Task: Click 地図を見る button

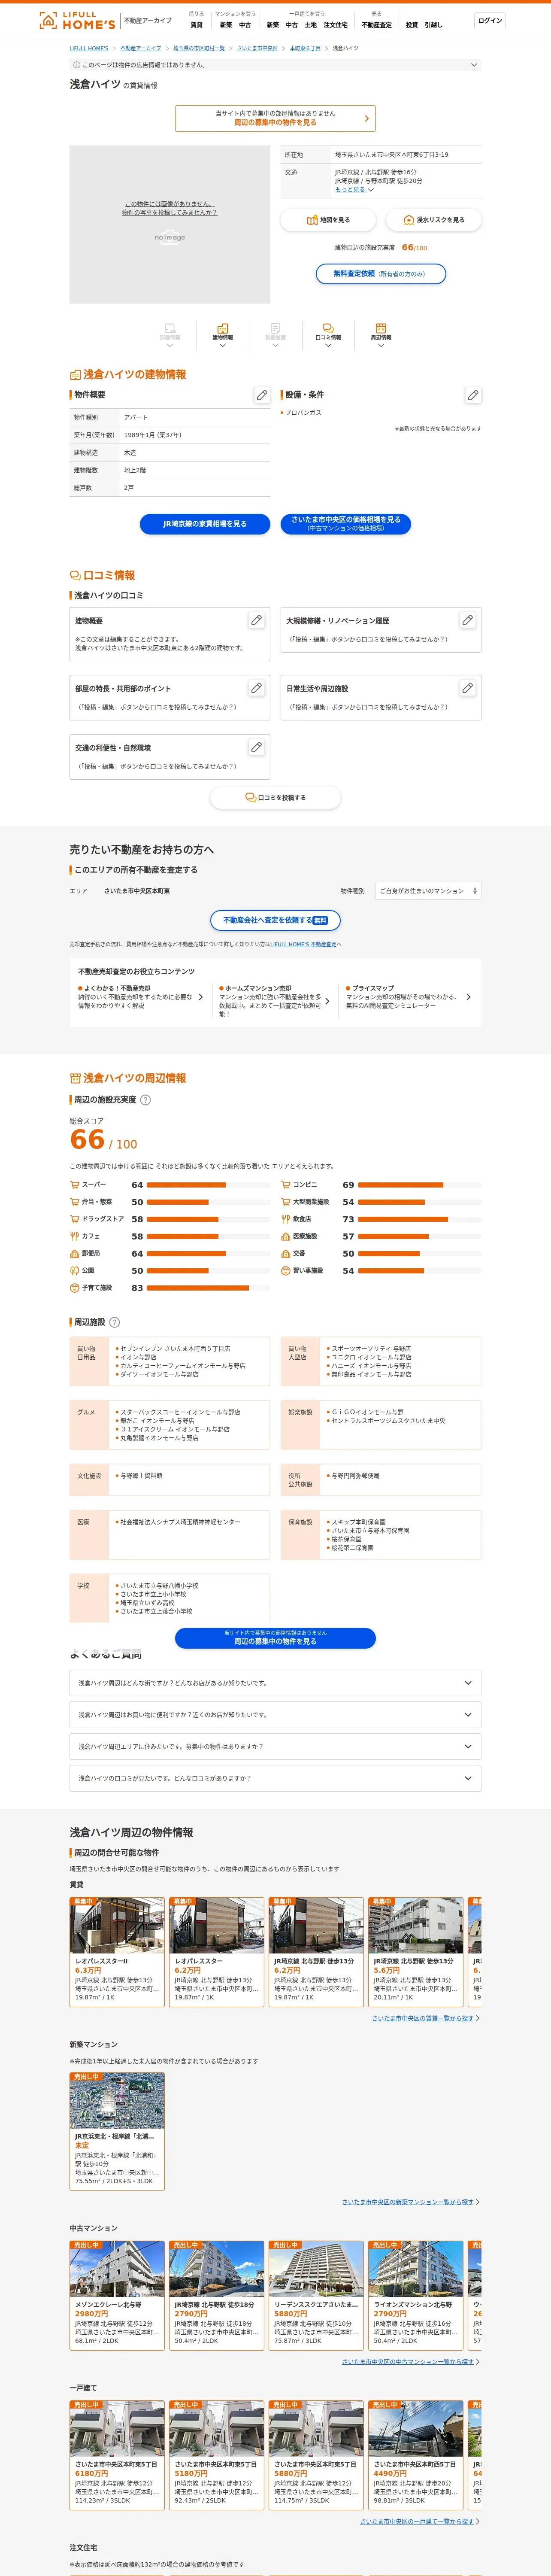Action: point(328,220)
